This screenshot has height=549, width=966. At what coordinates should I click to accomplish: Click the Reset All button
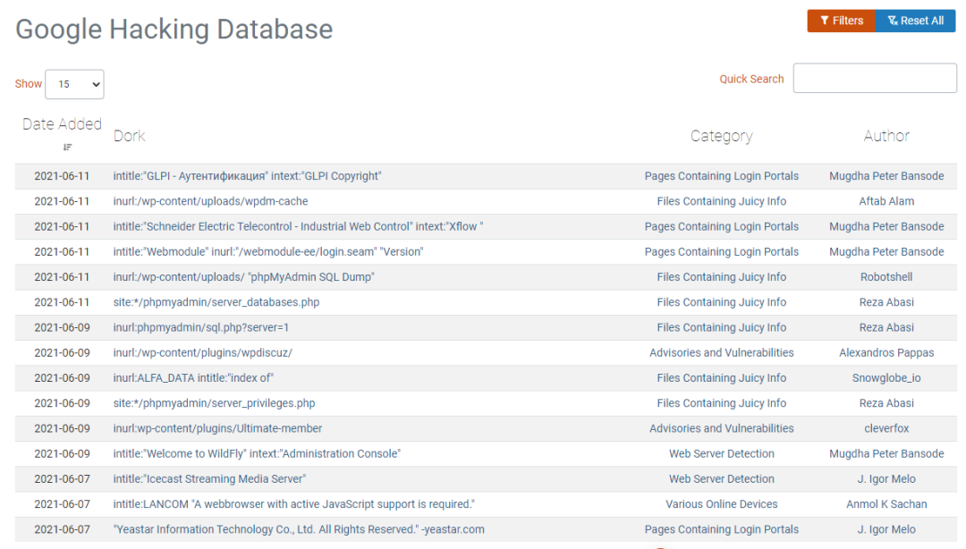click(x=916, y=21)
